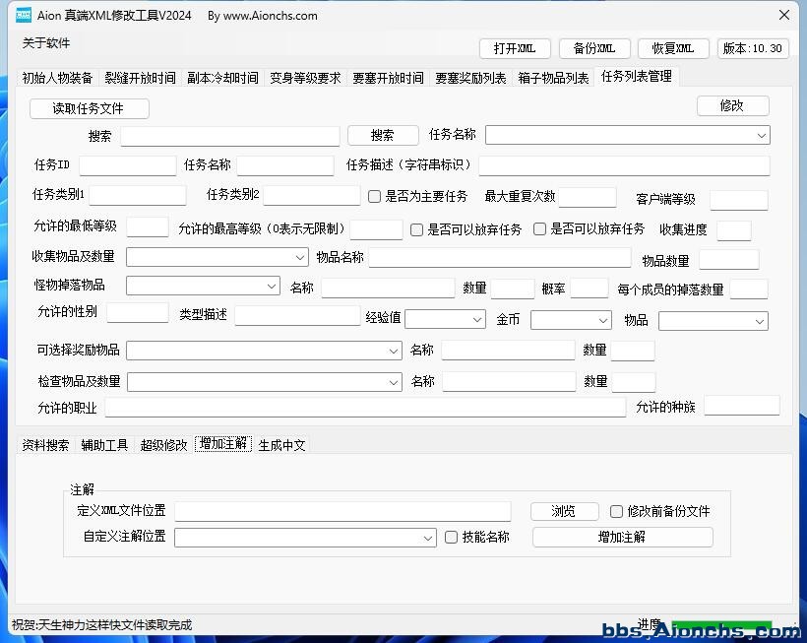The image size is (807, 643).
Task: Open the 任务名称 dropdown list at top
Action: [x=628, y=136]
